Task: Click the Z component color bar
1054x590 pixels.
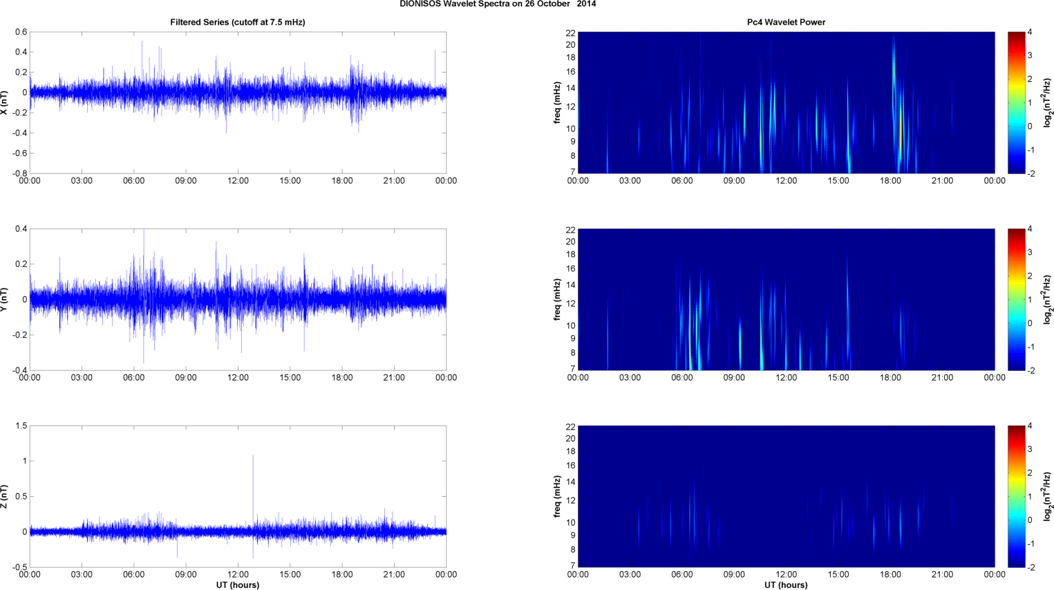Action: tap(1016, 496)
